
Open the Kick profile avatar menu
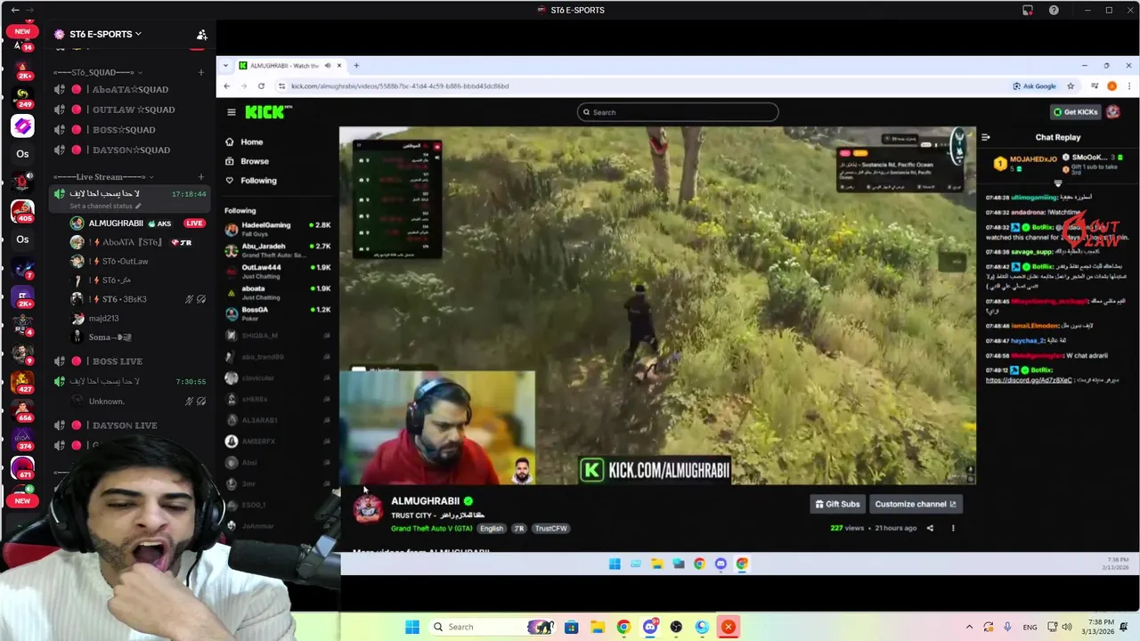tap(1113, 112)
